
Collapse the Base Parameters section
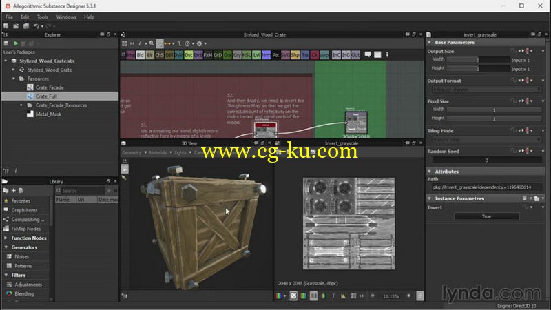[x=429, y=42]
